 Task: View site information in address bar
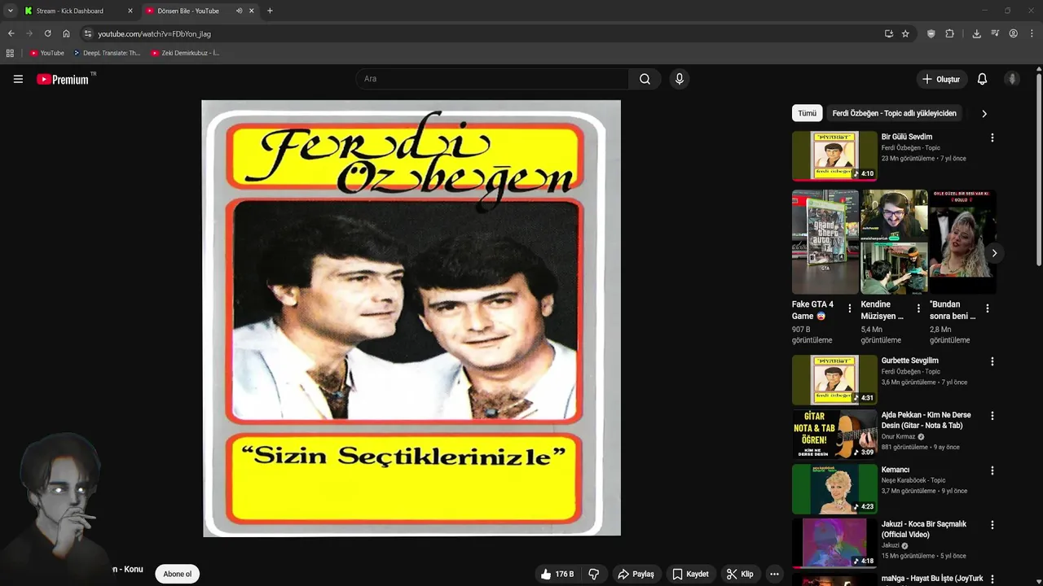(x=88, y=33)
